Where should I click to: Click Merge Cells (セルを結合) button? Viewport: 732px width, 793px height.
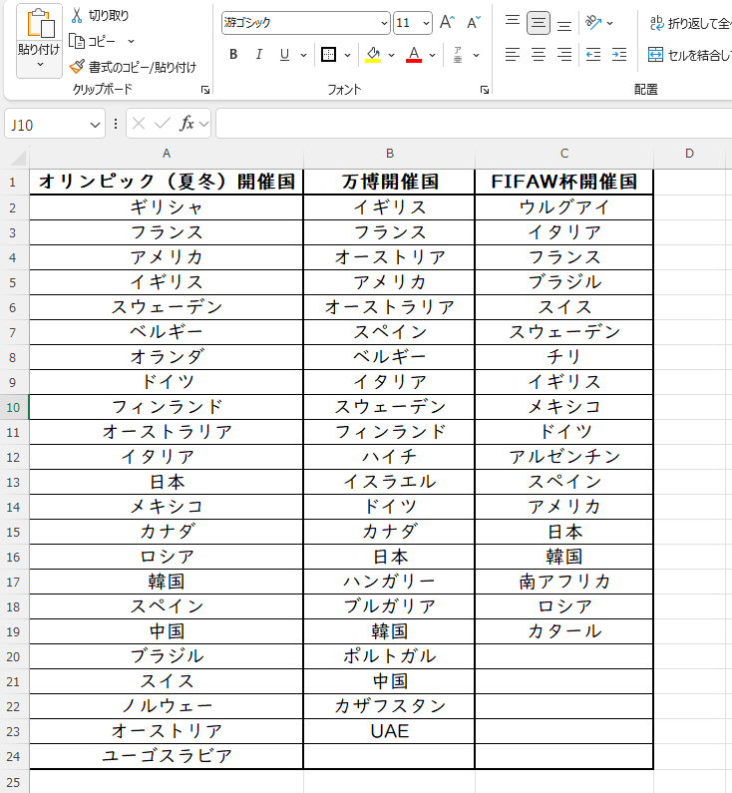pos(689,54)
